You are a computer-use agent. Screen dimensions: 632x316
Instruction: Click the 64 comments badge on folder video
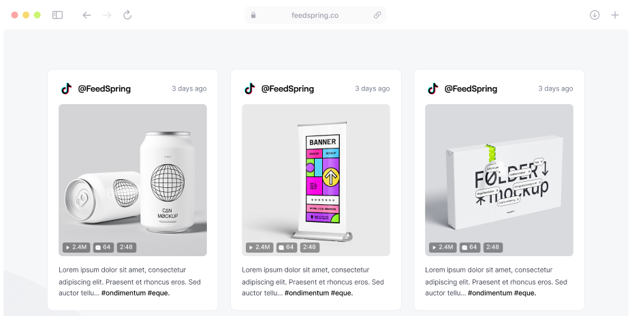pos(470,247)
